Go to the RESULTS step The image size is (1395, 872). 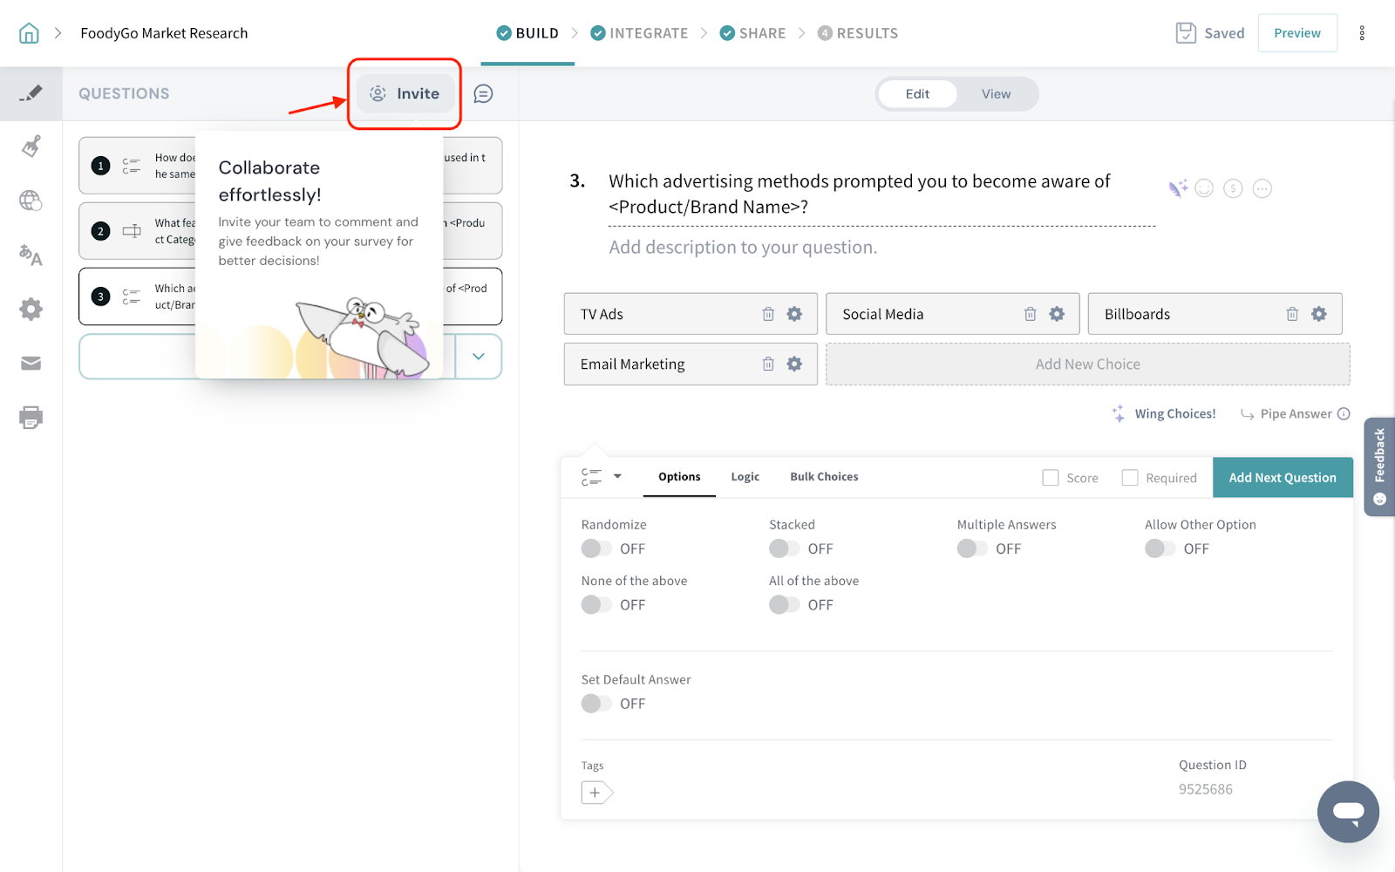858,33
